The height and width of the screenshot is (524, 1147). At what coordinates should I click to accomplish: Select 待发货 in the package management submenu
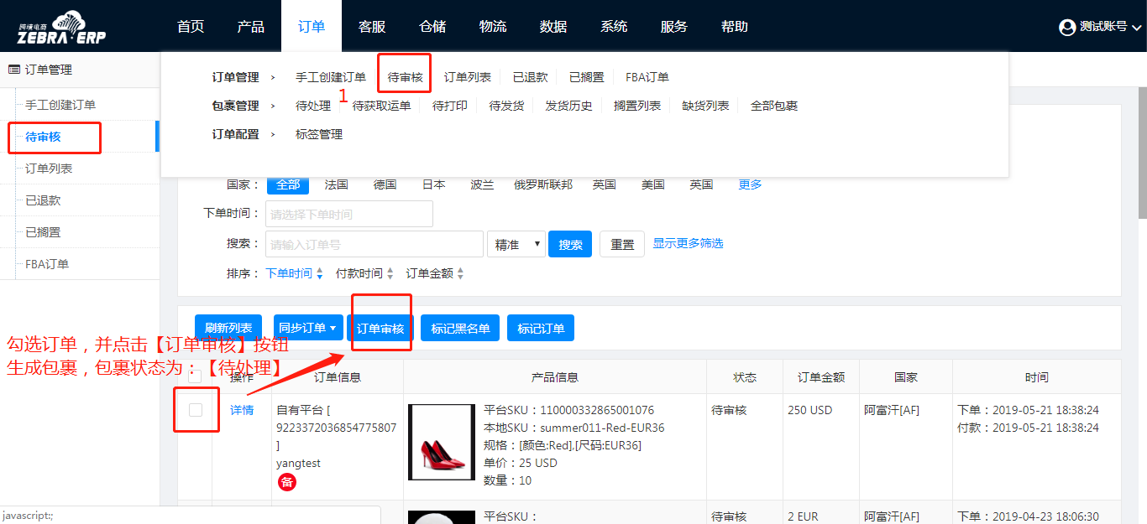point(506,106)
